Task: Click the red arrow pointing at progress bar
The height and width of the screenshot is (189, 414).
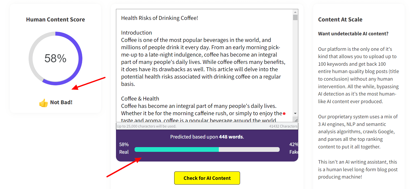Action: [x=124, y=167]
